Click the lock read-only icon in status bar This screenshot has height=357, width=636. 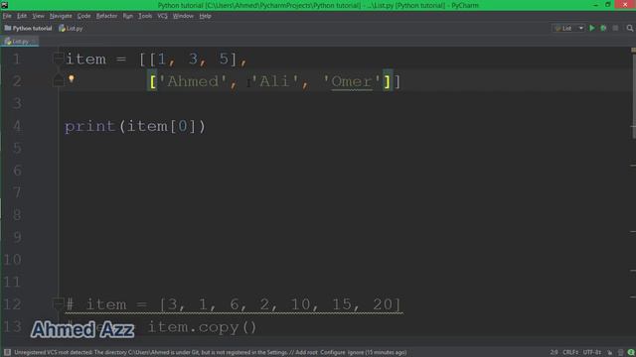pos(609,353)
